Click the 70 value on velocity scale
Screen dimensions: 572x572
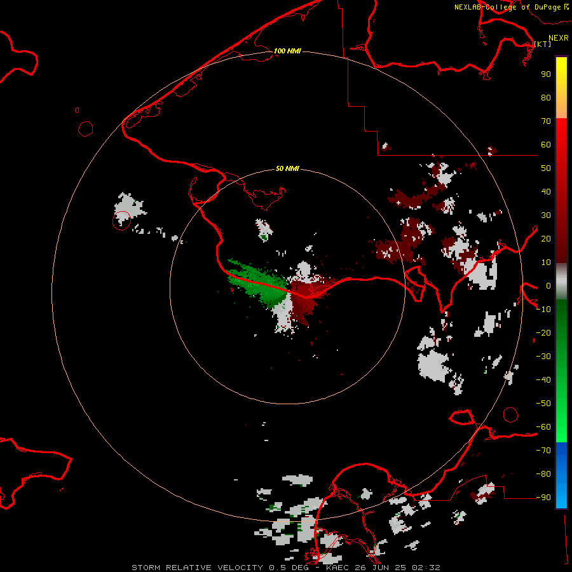point(546,121)
